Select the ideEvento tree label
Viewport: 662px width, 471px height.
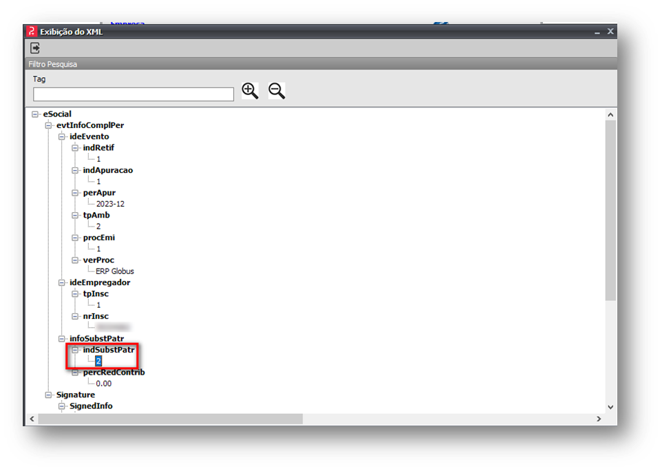coord(89,136)
